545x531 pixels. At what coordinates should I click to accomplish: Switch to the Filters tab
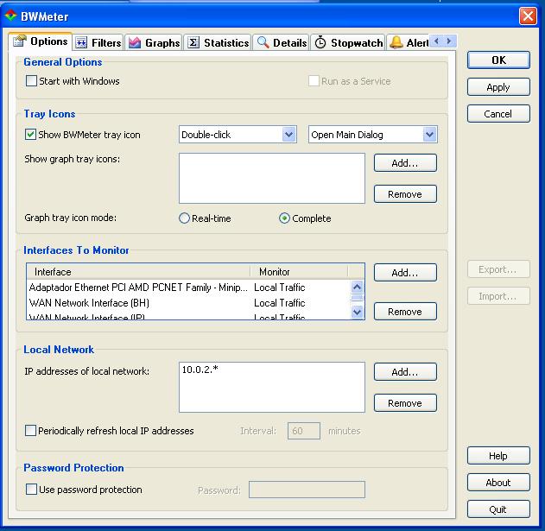98,43
